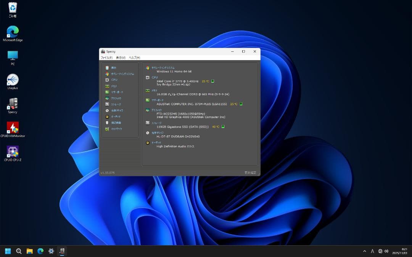Show hidden system tray icons chevron

(364, 251)
